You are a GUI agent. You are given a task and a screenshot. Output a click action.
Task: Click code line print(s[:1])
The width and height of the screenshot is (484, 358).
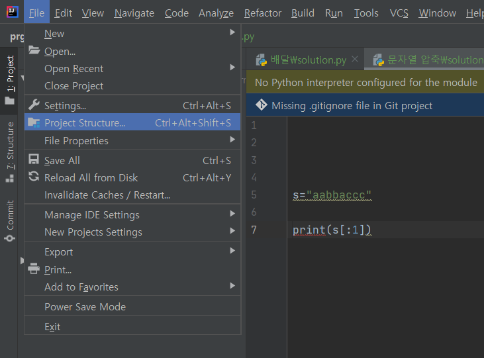332,230
